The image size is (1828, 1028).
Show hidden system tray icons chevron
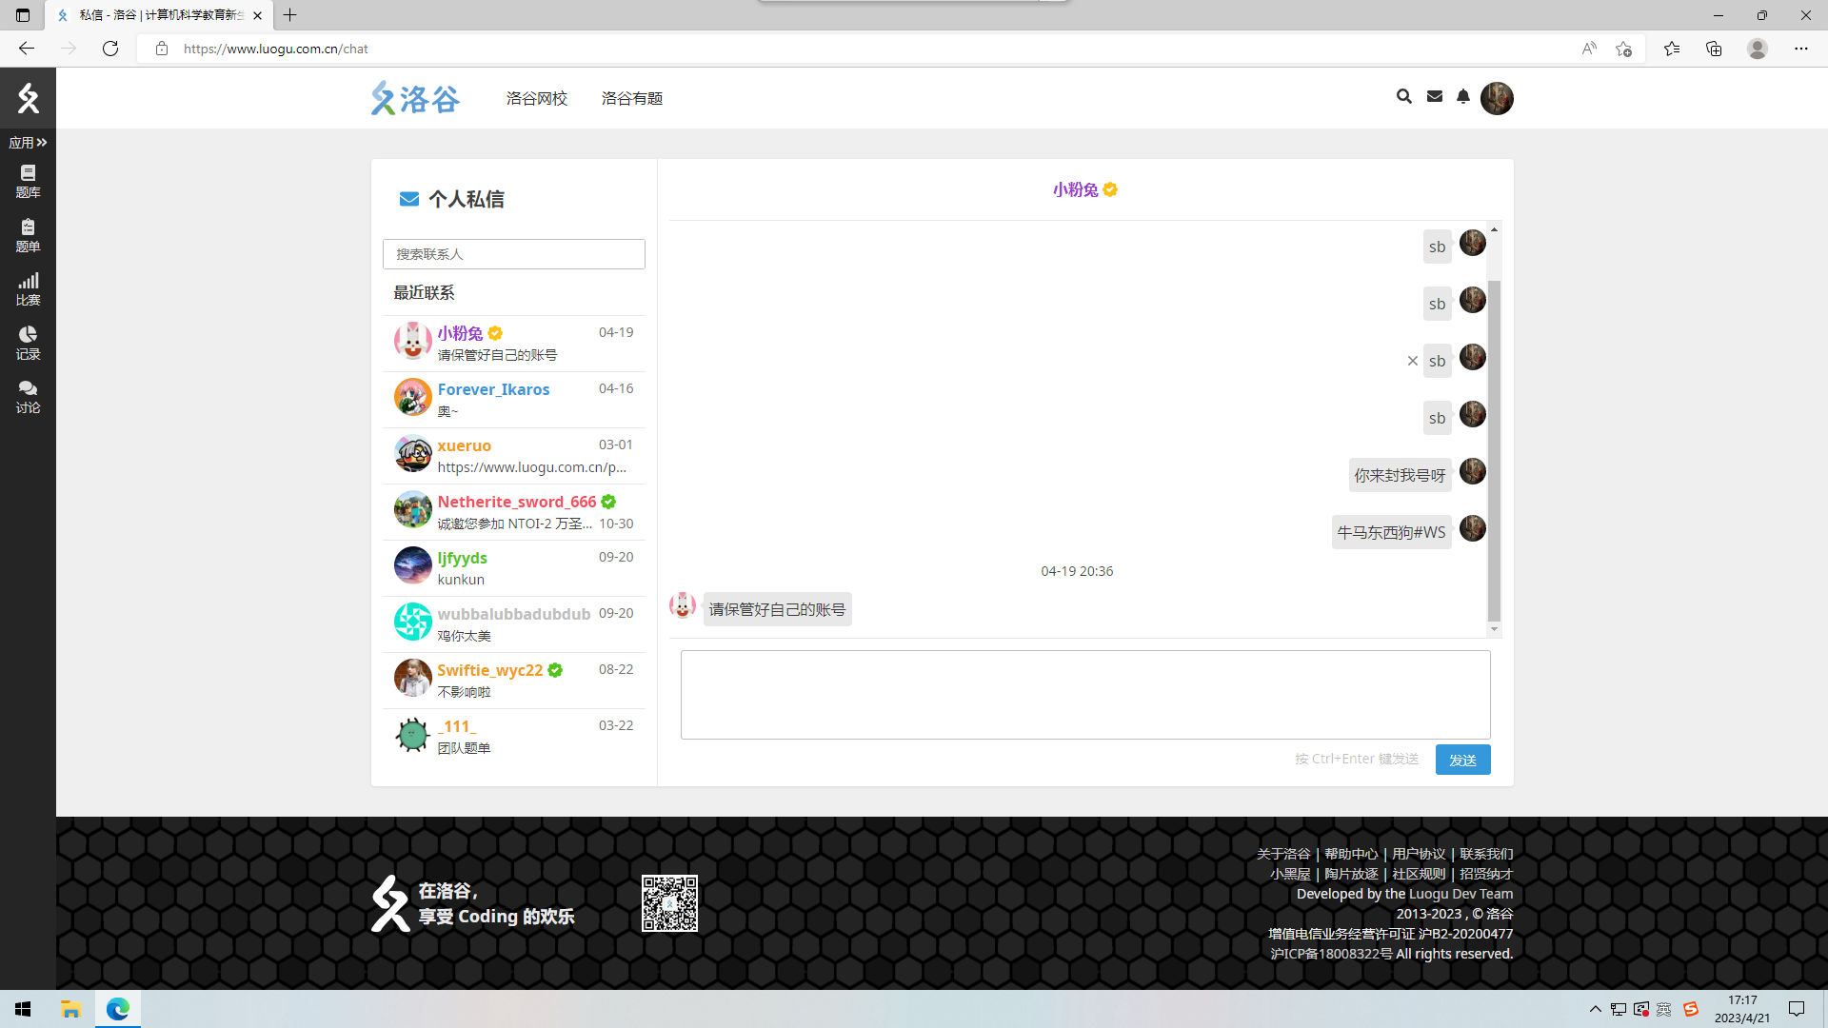tap(1595, 1009)
